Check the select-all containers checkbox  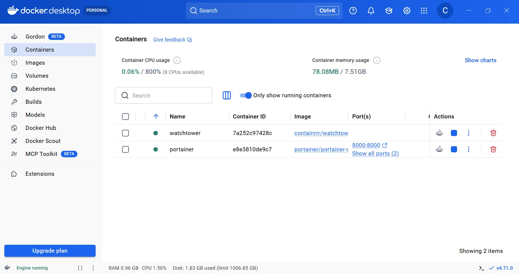click(x=125, y=117)
